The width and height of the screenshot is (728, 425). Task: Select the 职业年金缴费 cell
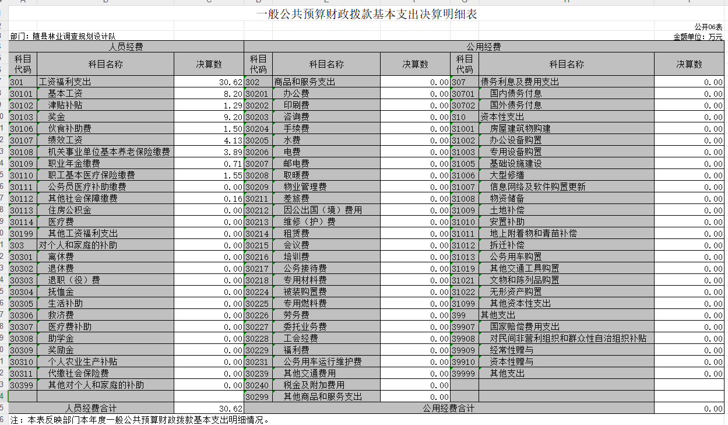tap(105, 163)
